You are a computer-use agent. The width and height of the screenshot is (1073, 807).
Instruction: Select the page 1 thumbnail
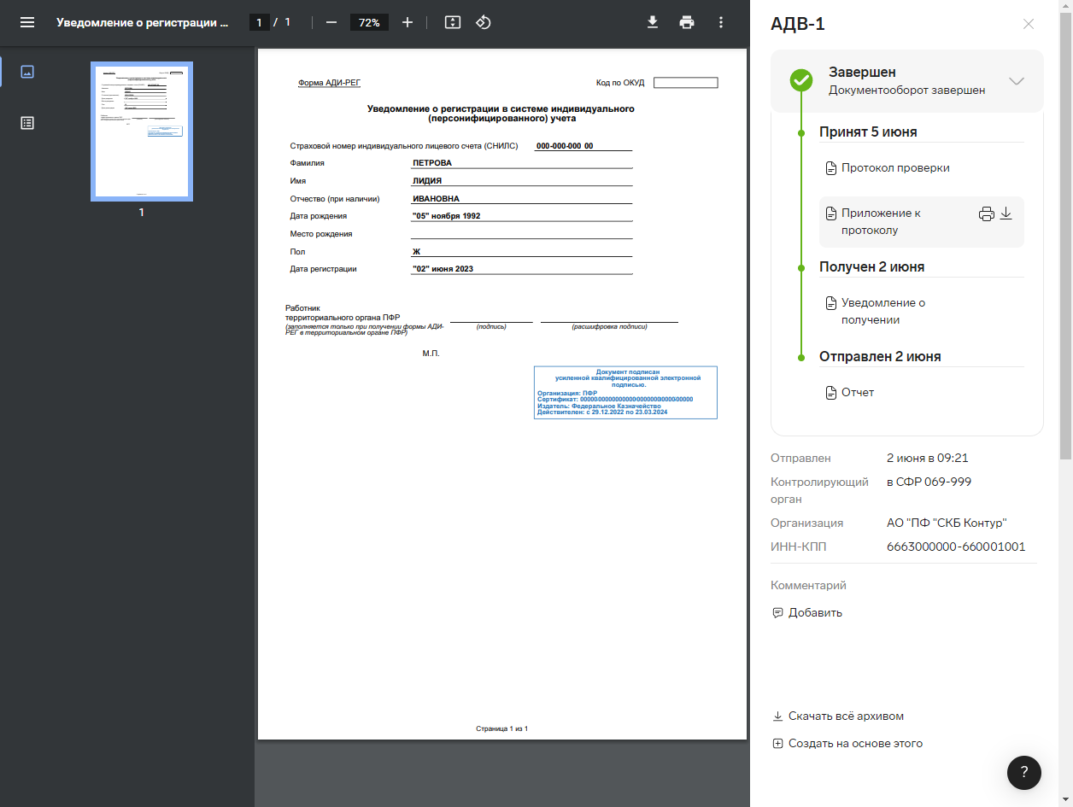pos(142,132)
